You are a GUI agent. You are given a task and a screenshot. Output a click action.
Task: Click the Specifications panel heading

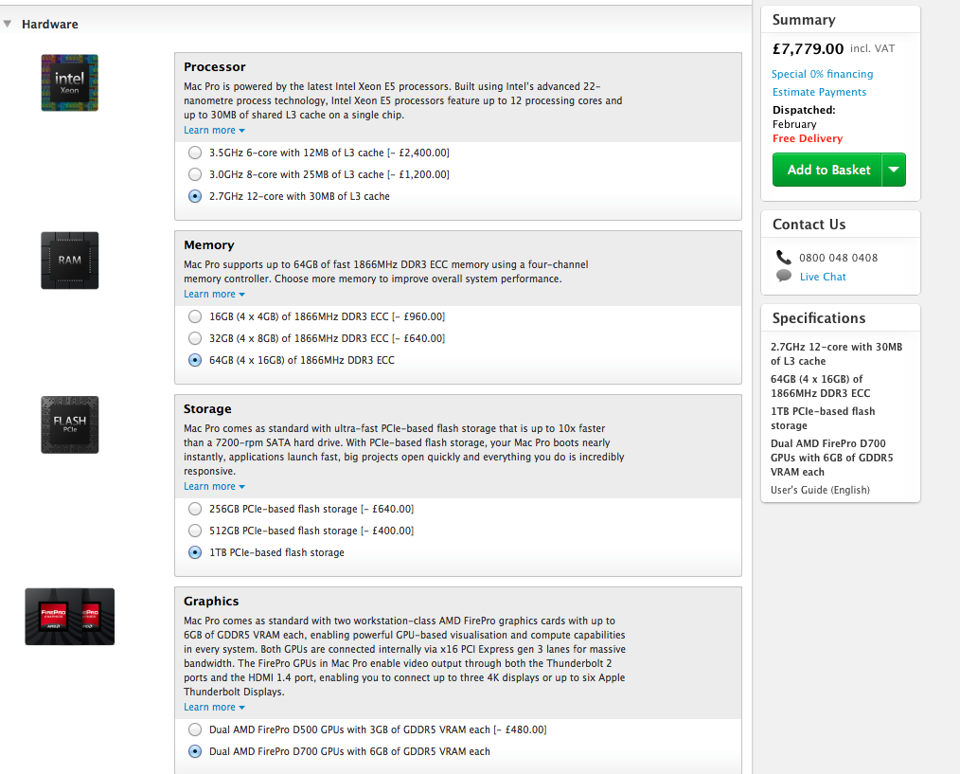(x=819, y=318)
